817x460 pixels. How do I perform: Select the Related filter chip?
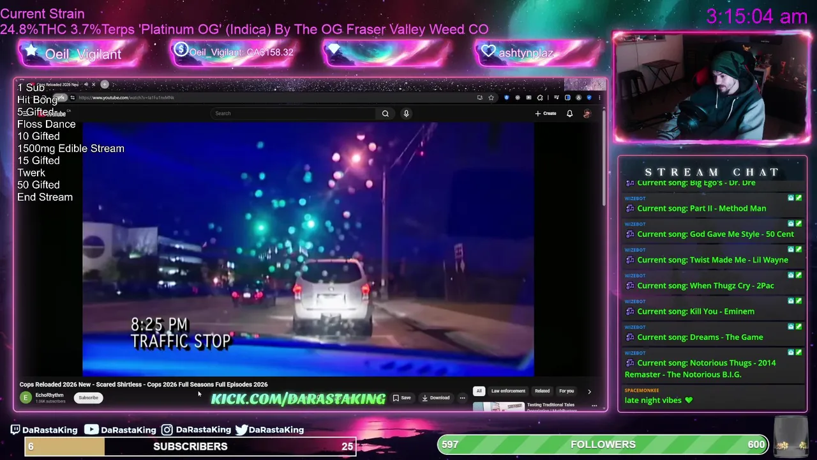(542, 390)
